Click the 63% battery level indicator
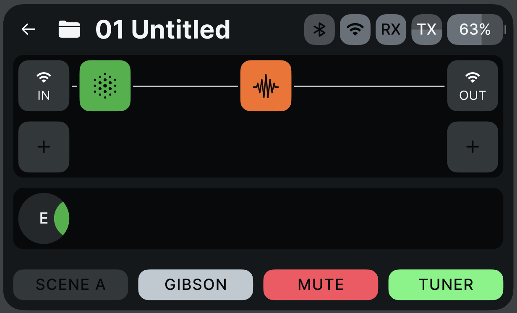 coord(475,29)
